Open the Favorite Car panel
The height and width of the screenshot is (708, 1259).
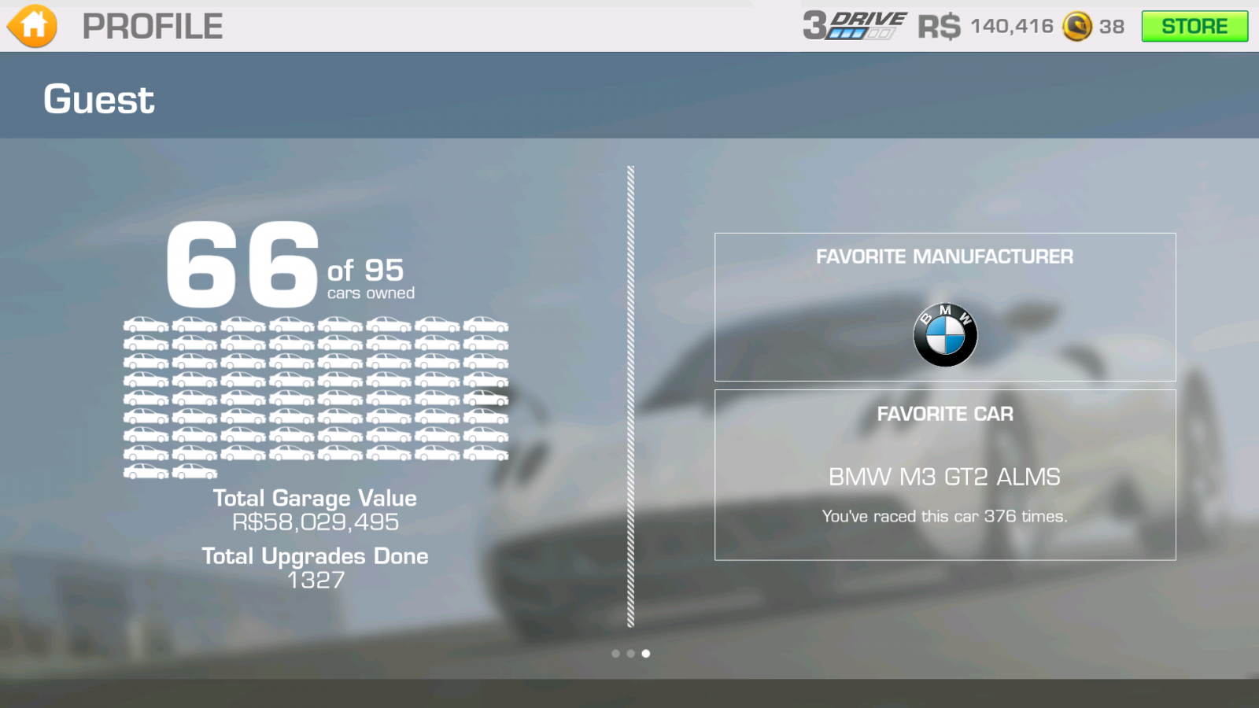945,475
